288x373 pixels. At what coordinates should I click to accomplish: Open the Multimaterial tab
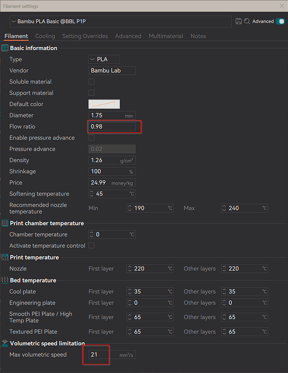(166, 36)
